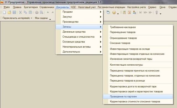This screenshot has width=177, height=108.
Task: Click the 1C application logo icon
Action: pyautogui.click(x=2, y=2)
